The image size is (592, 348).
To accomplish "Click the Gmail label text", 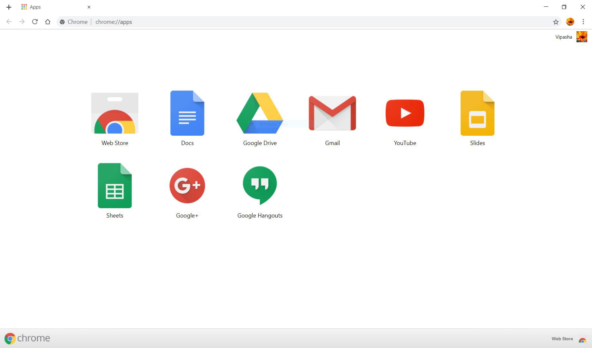I will 332,143.
